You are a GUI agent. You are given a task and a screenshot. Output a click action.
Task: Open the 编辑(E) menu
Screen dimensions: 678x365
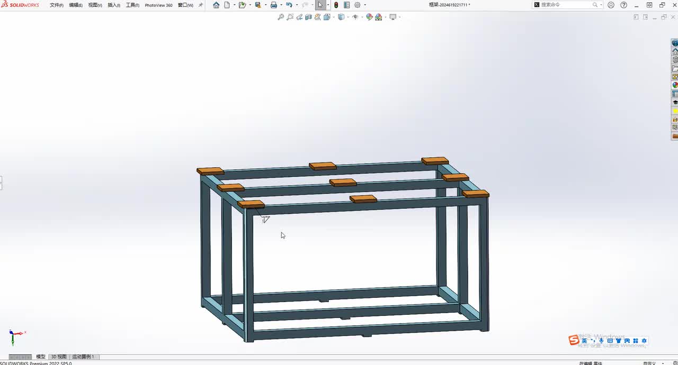(x=76, y=5)
